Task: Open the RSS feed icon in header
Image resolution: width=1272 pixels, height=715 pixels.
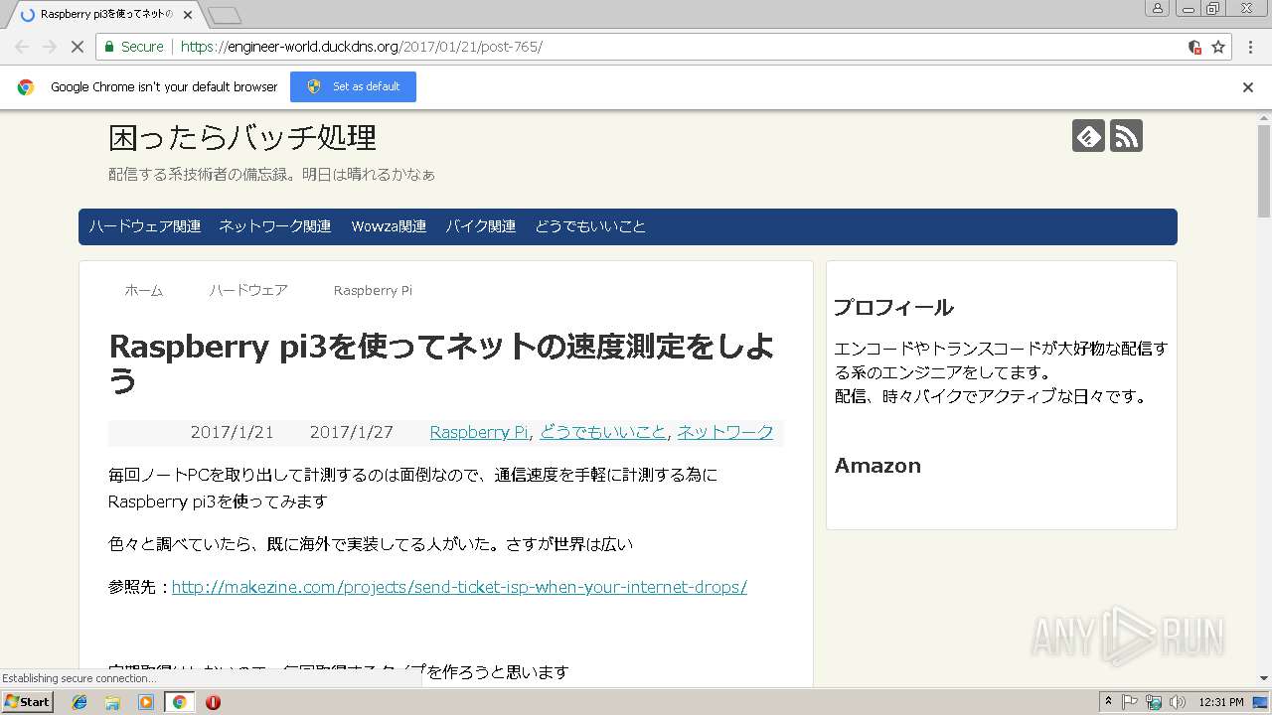Action: click(1126, 136)
